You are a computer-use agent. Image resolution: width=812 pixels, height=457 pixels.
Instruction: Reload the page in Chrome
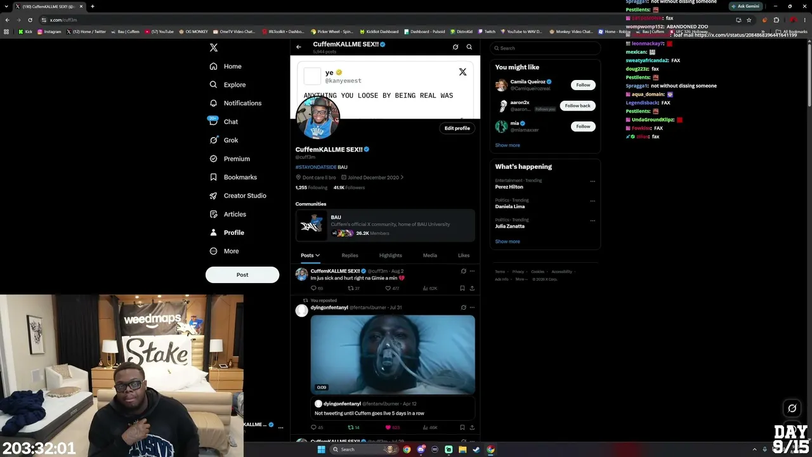[30, 20]
